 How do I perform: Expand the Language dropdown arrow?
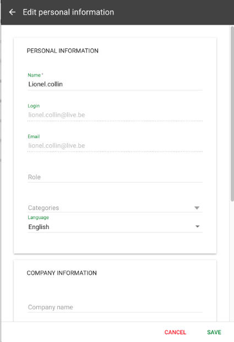pos(197,226)
